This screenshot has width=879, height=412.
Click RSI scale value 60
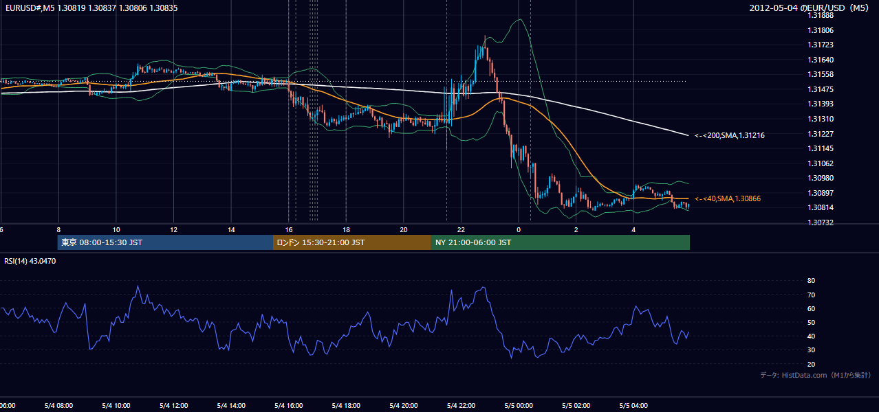click(x=812, y=308)
